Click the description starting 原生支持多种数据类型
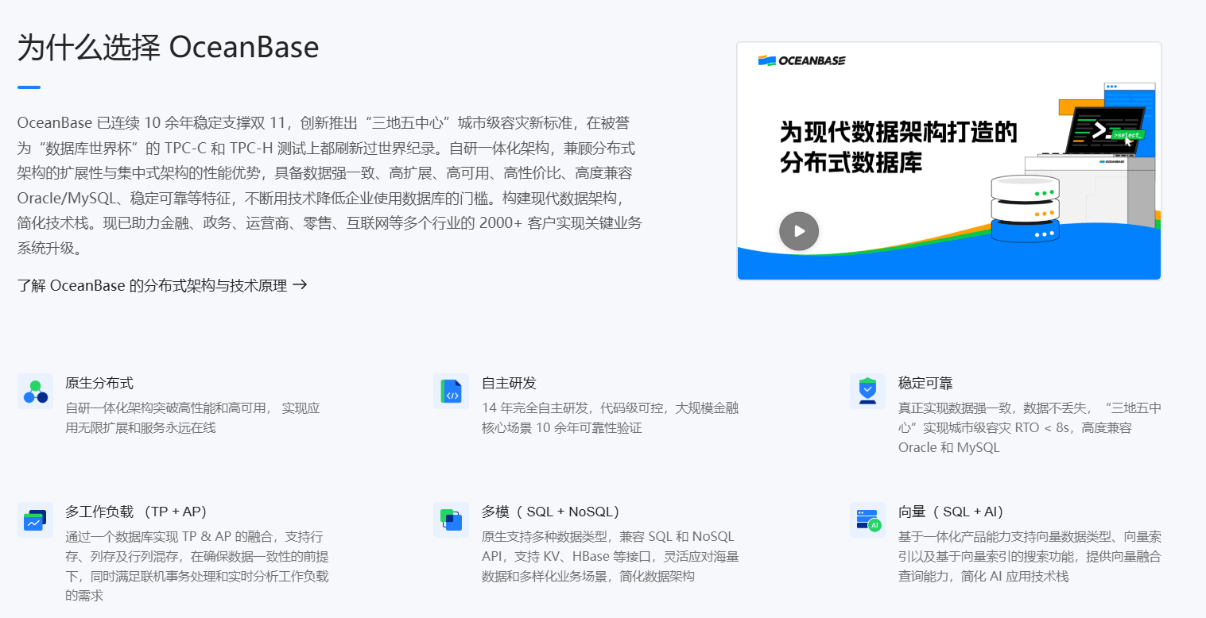Viewport: 1206px width, 618px height. [611, 556]
